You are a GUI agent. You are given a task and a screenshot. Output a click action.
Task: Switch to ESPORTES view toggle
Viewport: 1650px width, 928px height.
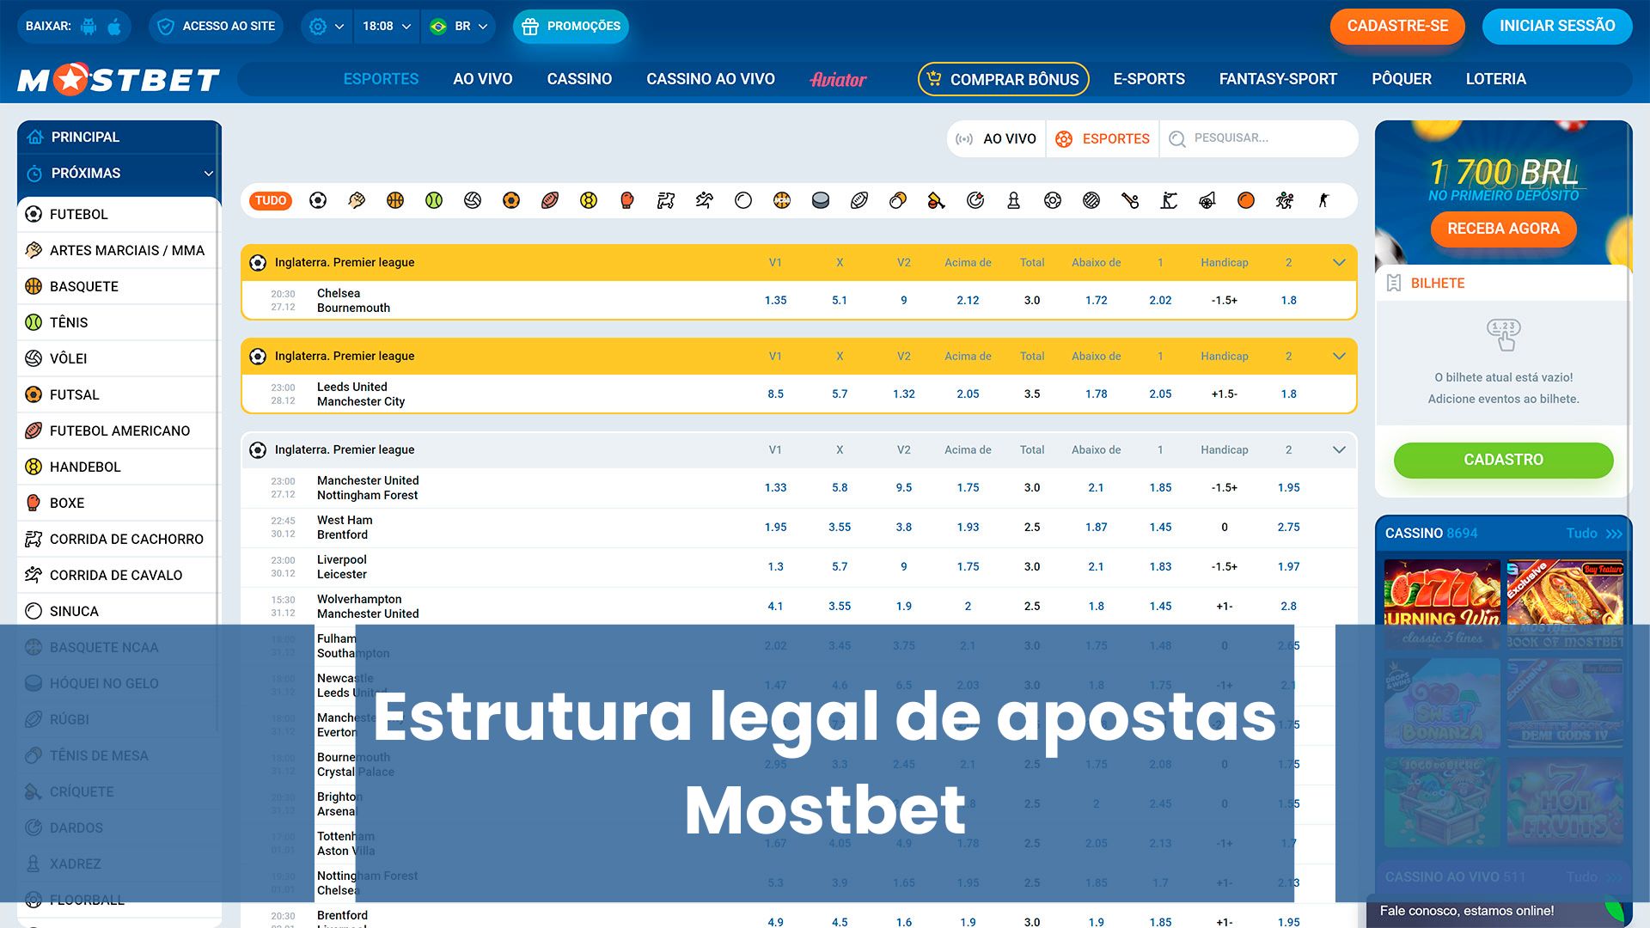[1103, 138]
